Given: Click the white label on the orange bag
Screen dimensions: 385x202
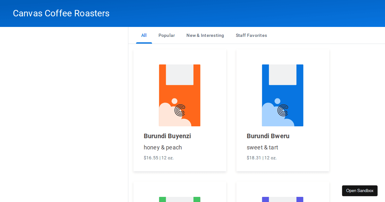Looking at the screenshot, I should pos(180,75).
